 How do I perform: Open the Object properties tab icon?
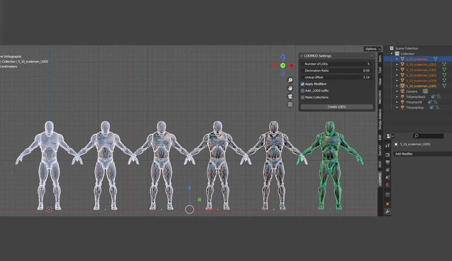(x=388, y=204)
